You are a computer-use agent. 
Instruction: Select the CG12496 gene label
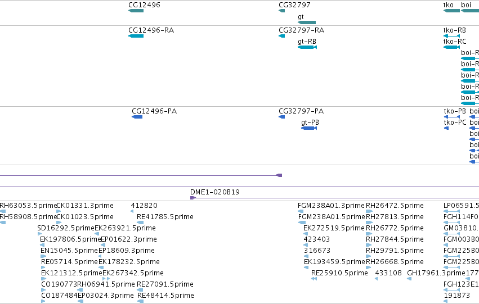[x=144, y=5]
